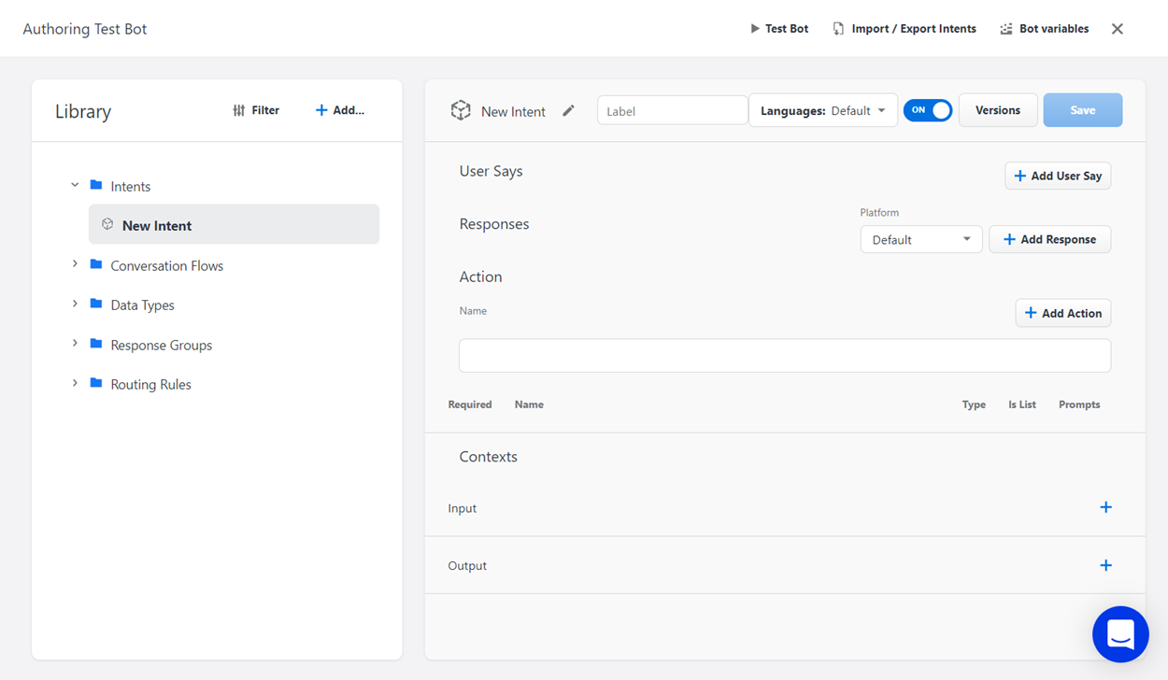Click the Add... button in Library

(x=340, y=110)
